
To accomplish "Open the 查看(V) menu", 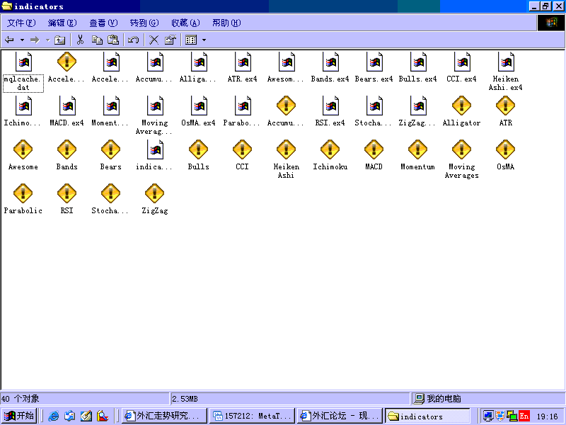I will coord(103,23).
